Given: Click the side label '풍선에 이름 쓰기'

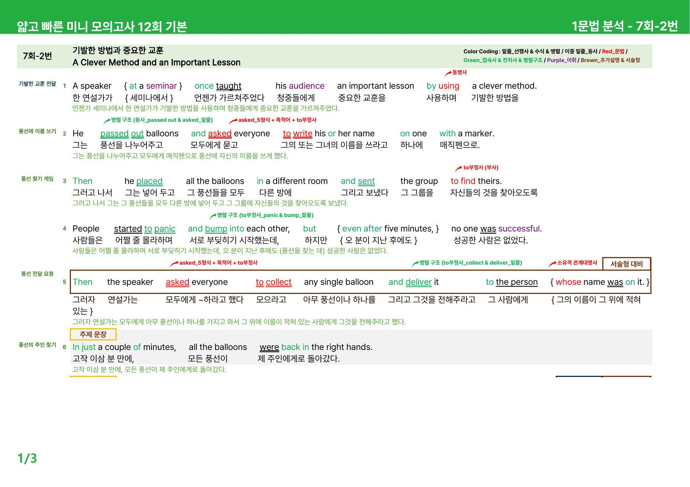Looking at the screenshot, I should point(37,131).
